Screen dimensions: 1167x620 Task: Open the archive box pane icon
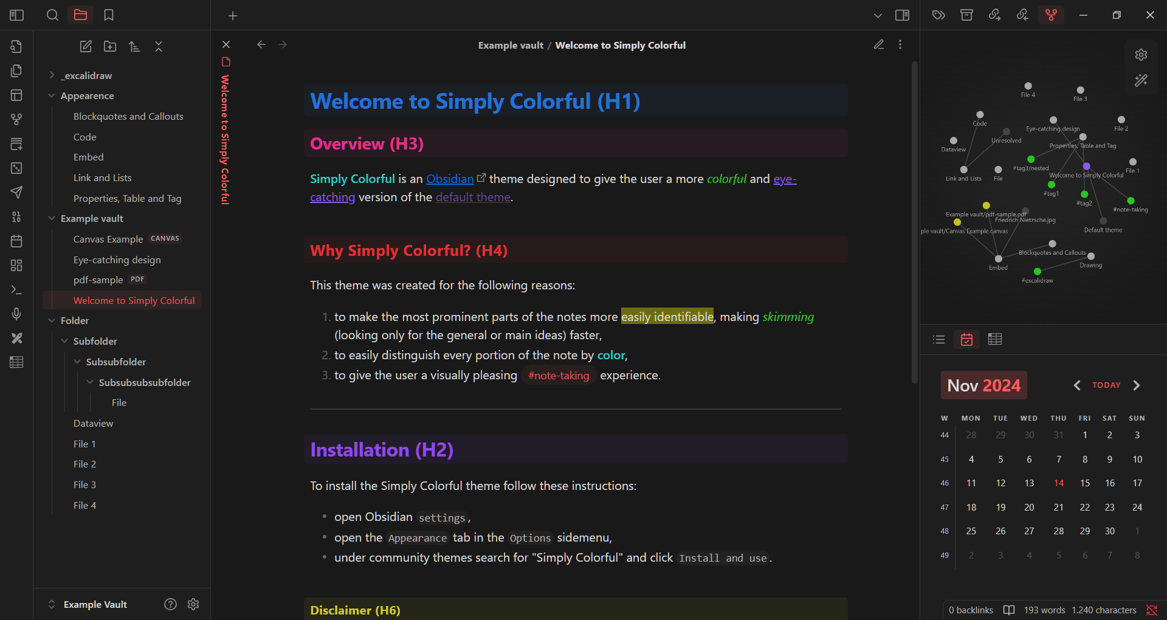(966, 15)
